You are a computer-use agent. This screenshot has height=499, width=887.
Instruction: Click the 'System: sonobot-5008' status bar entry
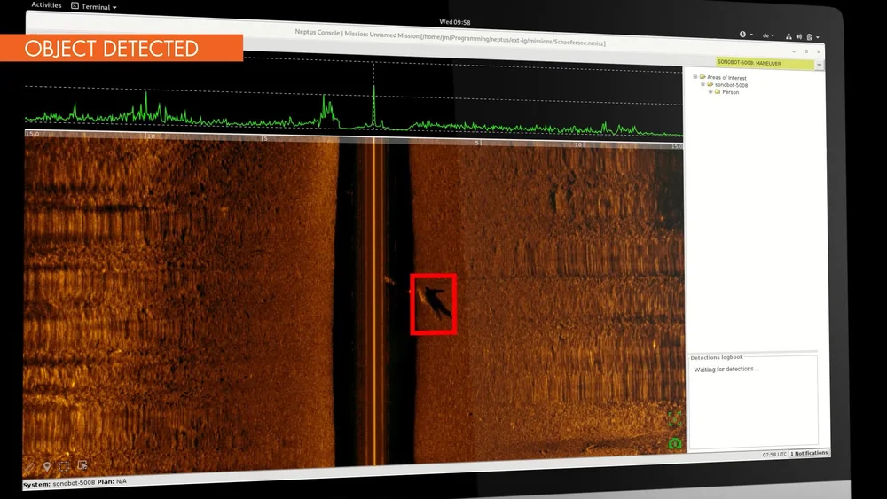59,484
